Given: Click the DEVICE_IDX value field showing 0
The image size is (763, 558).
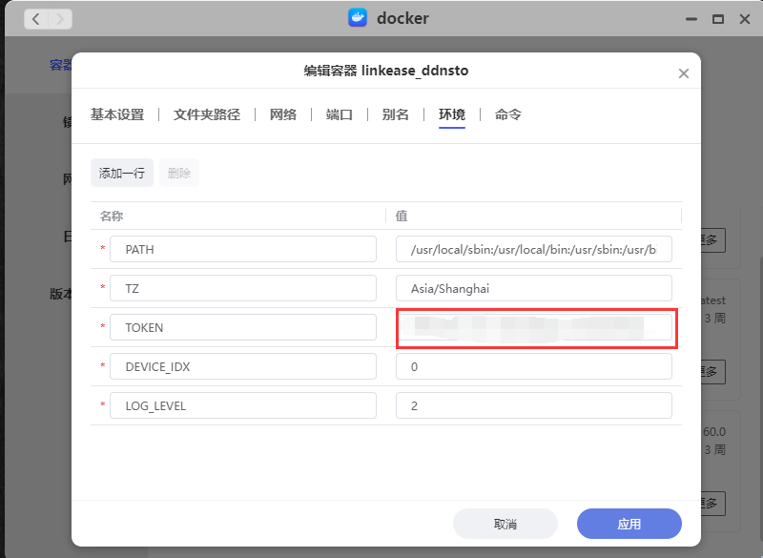Looking at the screenshot, I should click(x=534, y=366).
